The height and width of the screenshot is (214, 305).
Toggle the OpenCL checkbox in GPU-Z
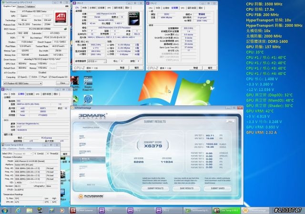tap(19, 77)
